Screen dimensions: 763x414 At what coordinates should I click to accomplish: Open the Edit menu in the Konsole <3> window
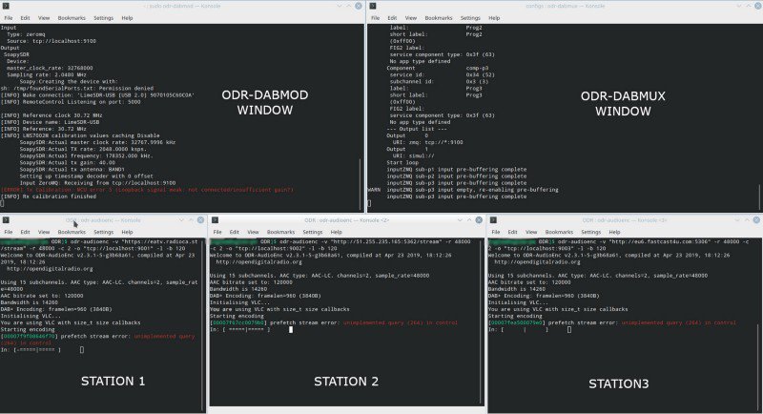point(512,232)
